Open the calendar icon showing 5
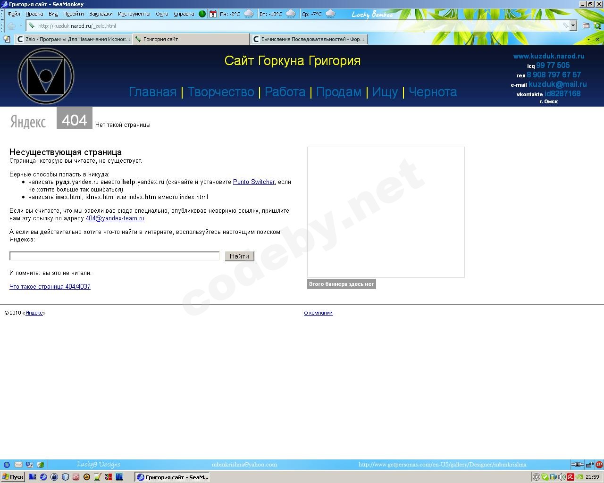 [213, 14]
